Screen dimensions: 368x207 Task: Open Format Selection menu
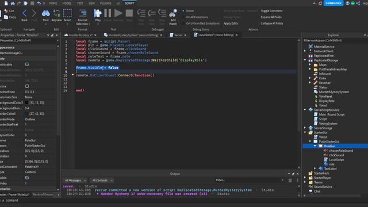coord(83,17)
